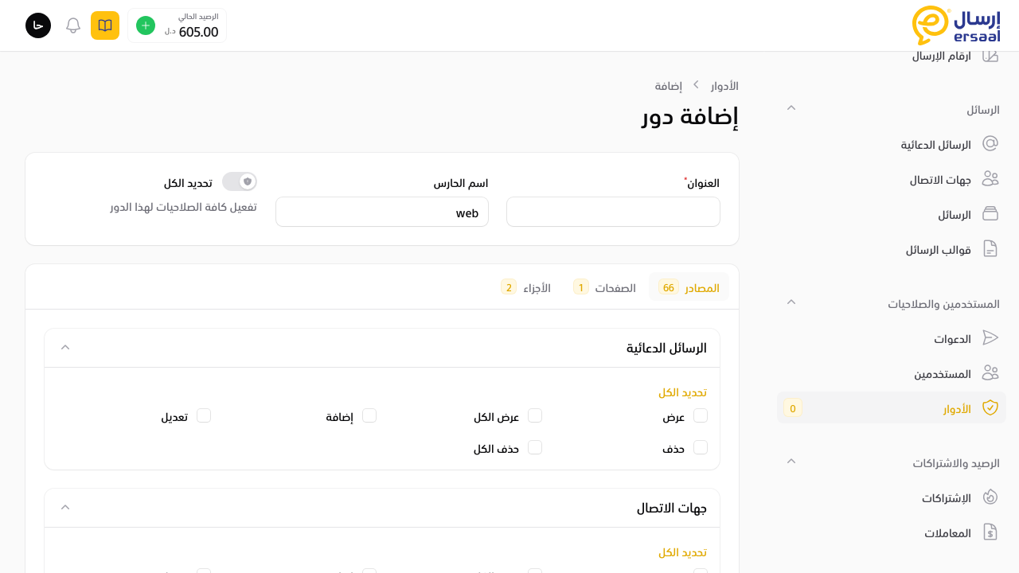1019x573 pixels.
Task: Click the green plus add-balance icon
Action: coord(146,25)
